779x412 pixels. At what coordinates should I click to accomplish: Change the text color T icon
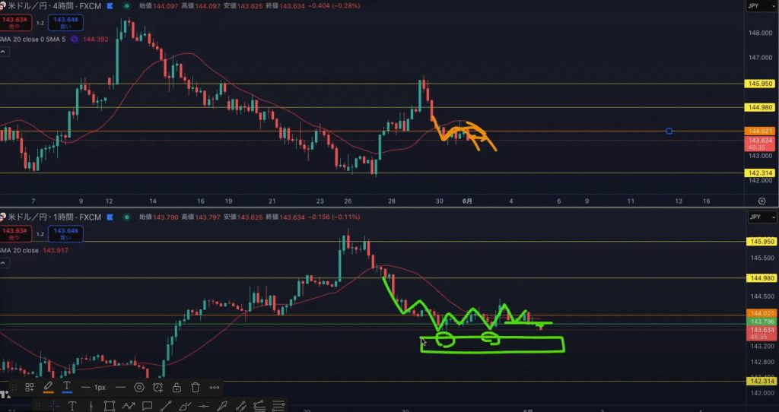coord(67,387)
